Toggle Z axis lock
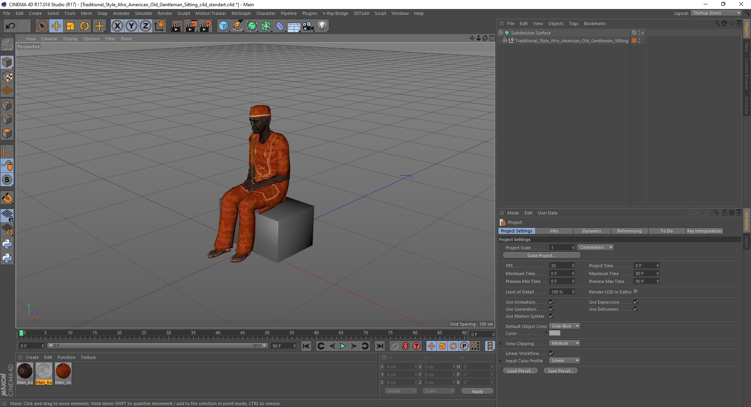Screen dimensions: 751x407 coord(146,26)
